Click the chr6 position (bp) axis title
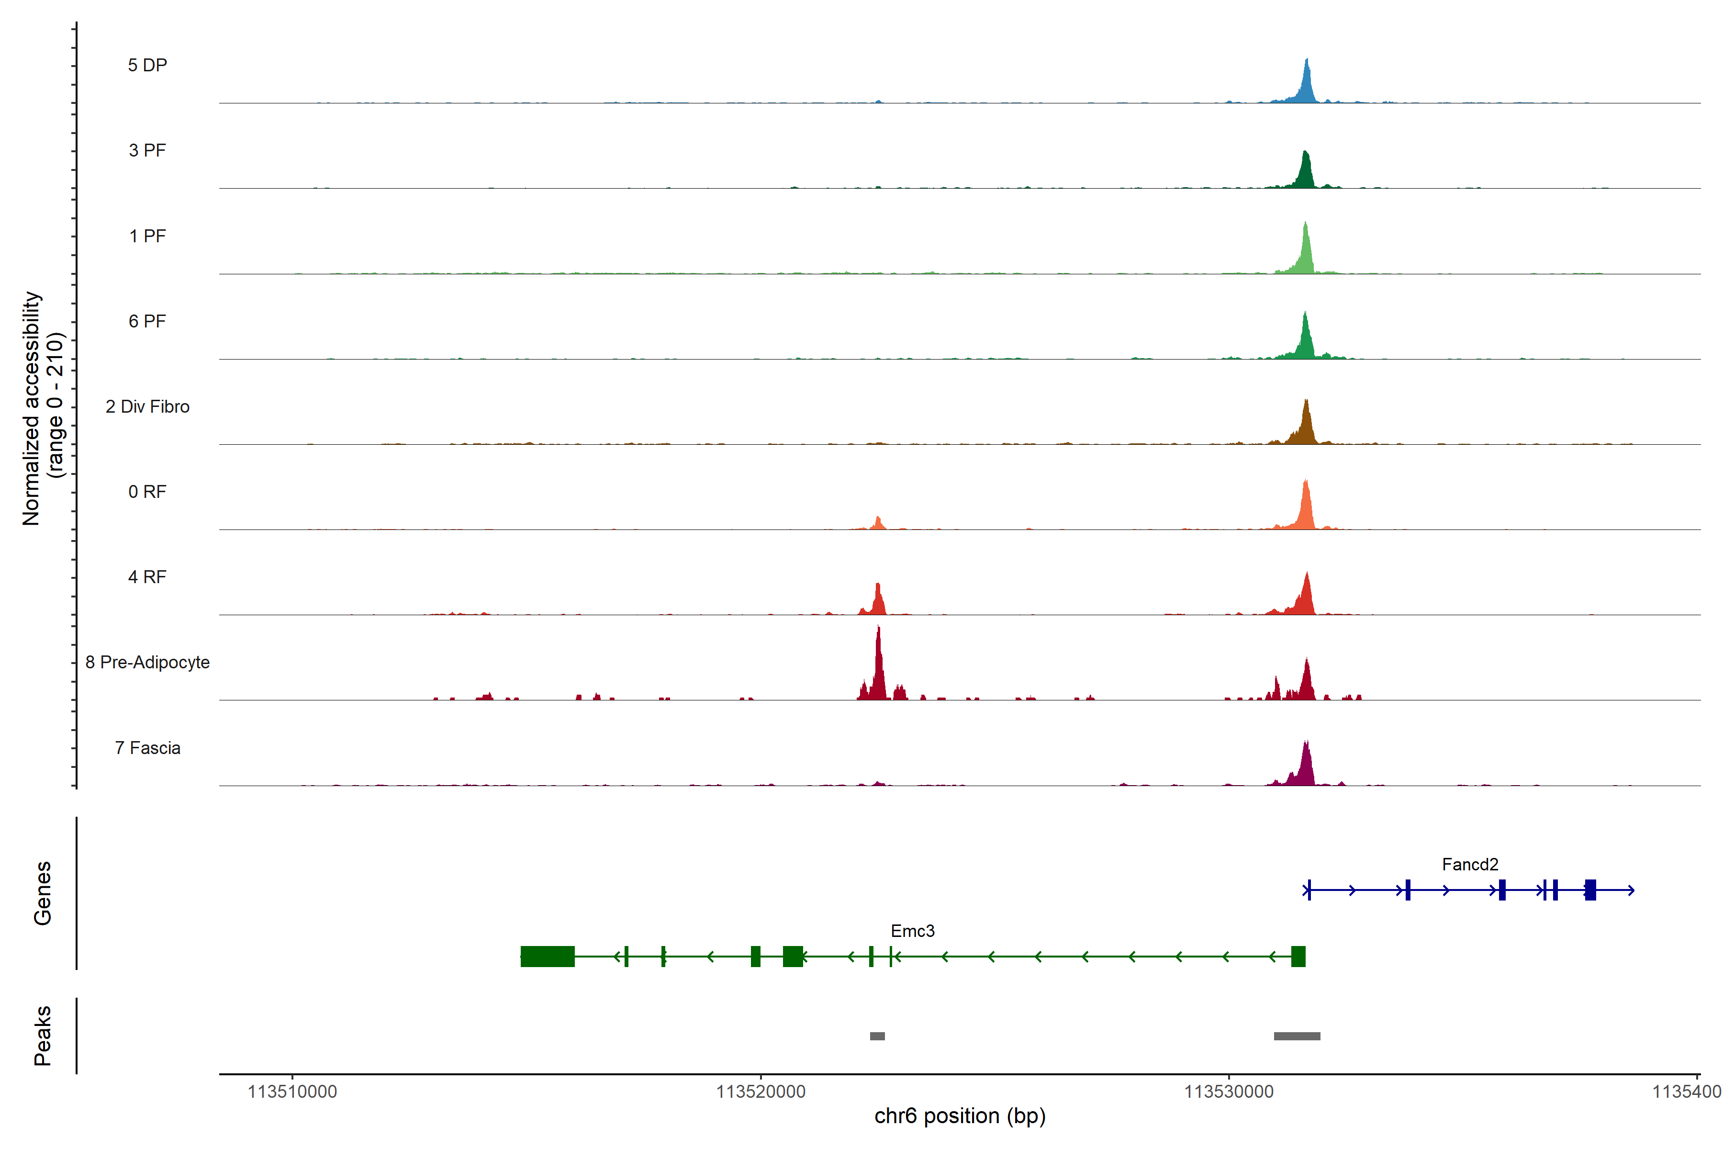Viewport: 1723px width, 1149px height. [x=960, y=1116]
